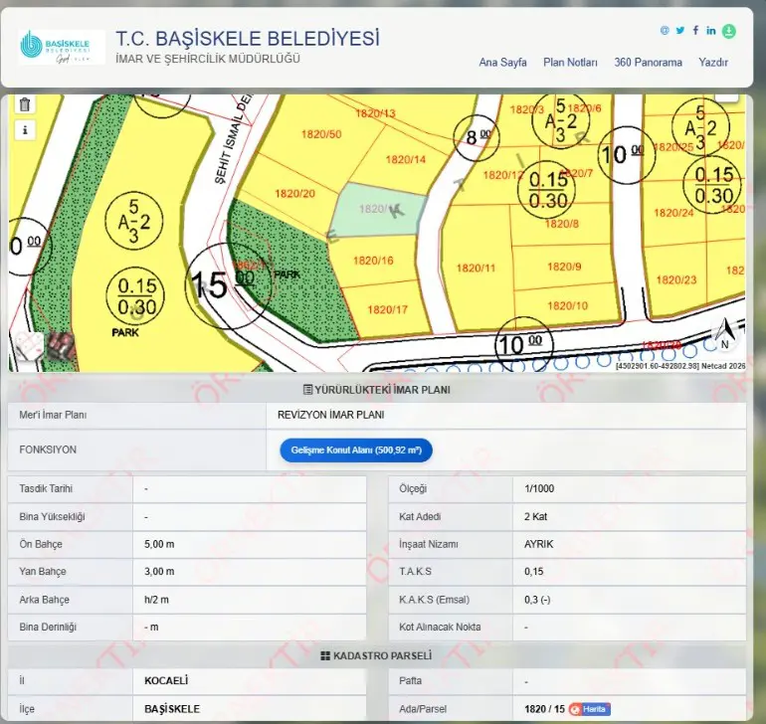The height and width of the screenshot is (724, 766).
Task: Click the green download icon
Action: point(729,31)
